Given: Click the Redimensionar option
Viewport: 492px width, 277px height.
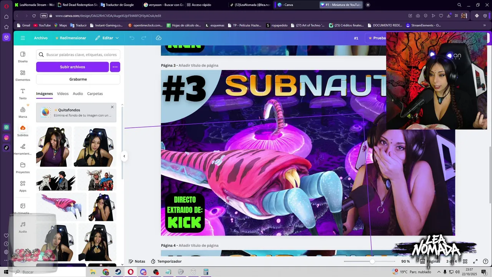Looking at the screenshot, I should pyautogui.click(x=71, y=38).
